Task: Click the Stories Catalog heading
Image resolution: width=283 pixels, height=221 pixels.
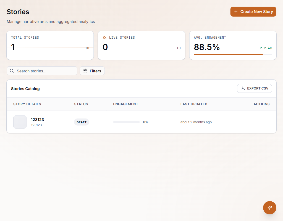Action: pyautogui.click(x=25, y=89)
